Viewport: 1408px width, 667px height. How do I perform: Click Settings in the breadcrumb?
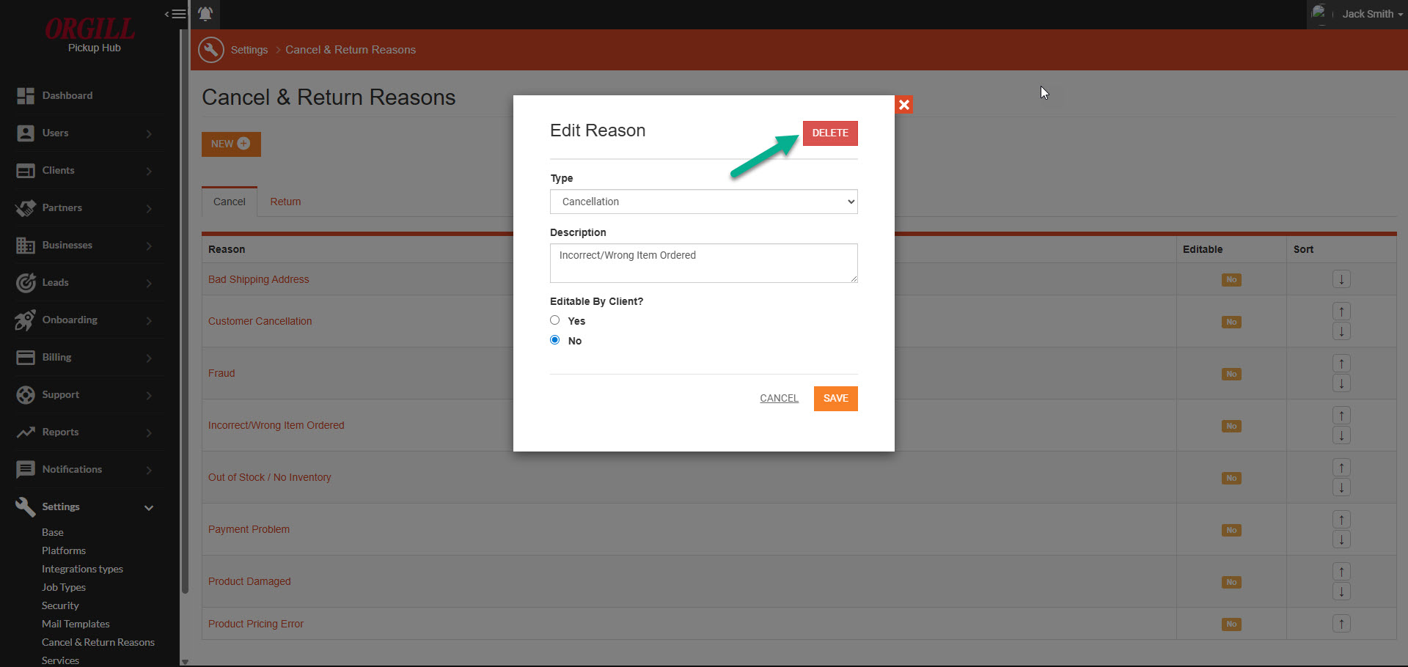tap(249, 50)
